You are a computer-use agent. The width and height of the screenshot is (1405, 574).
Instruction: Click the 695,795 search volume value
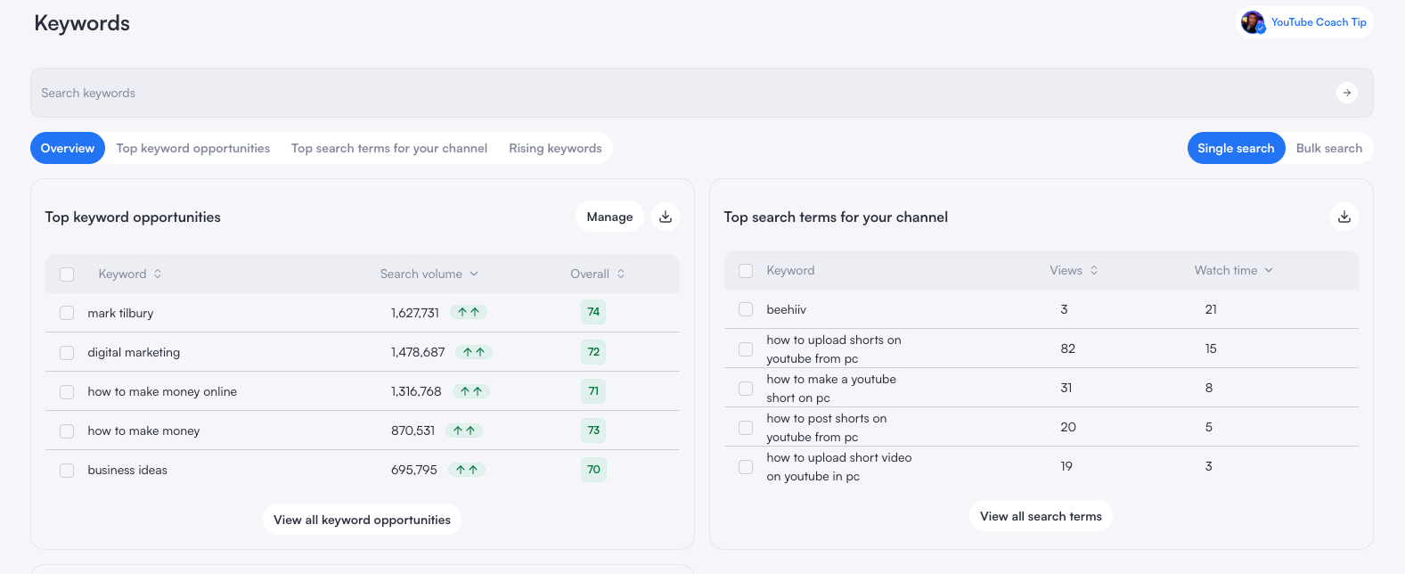coord(414,470)
